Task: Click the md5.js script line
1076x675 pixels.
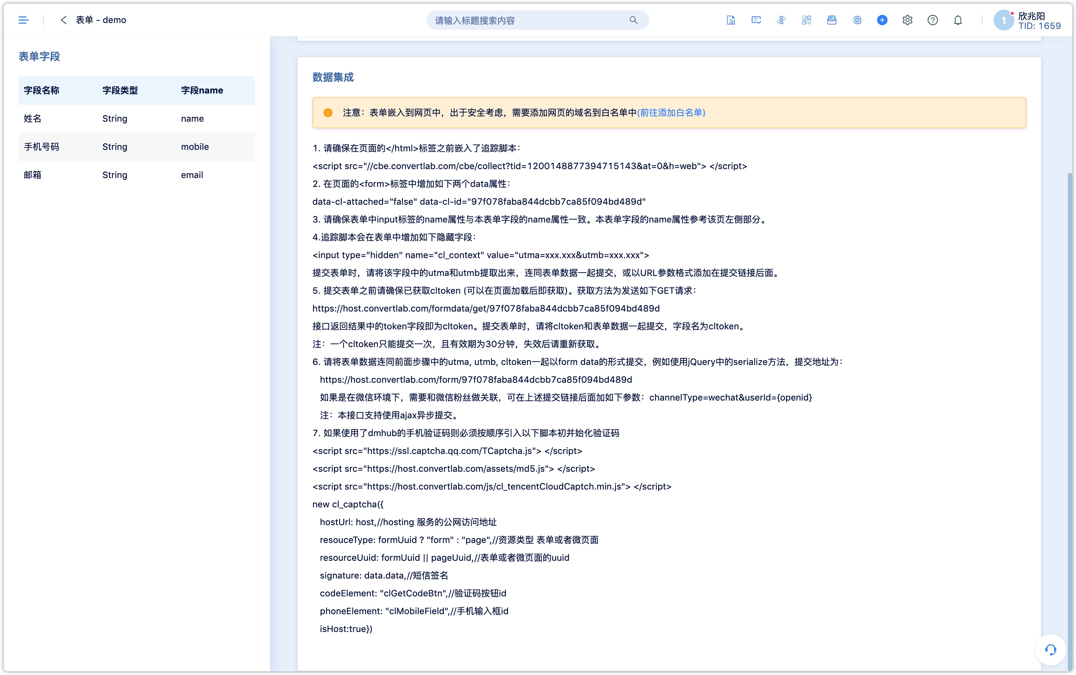Action: point(454,468)
